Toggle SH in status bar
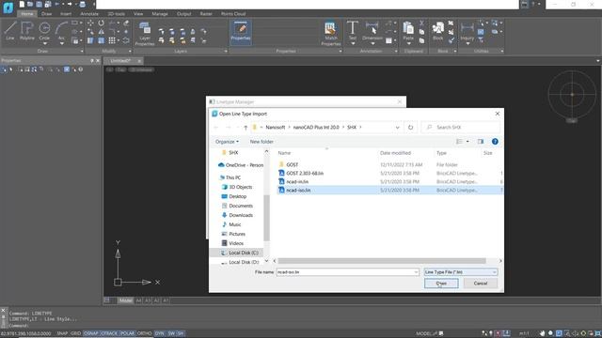Screen dimensions: 602x338 point(181,333)
